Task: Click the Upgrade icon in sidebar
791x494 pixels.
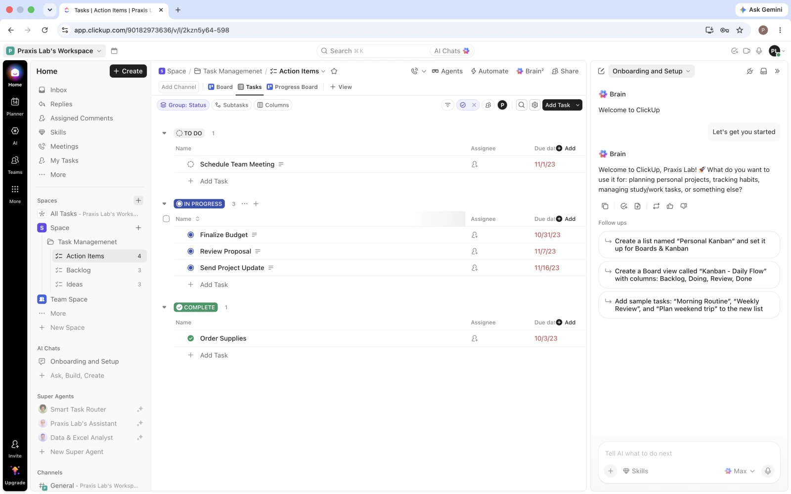Action: [x=15, y=475]
